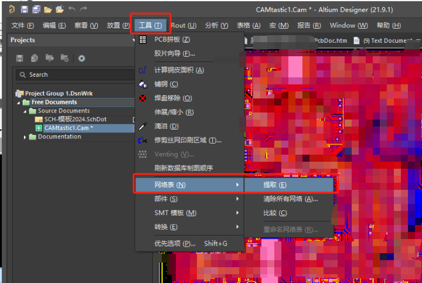Choose 伸展/缩小 (R) from menu
The width and height of the screenshot is (422, 283).
(x=189, y=112)
